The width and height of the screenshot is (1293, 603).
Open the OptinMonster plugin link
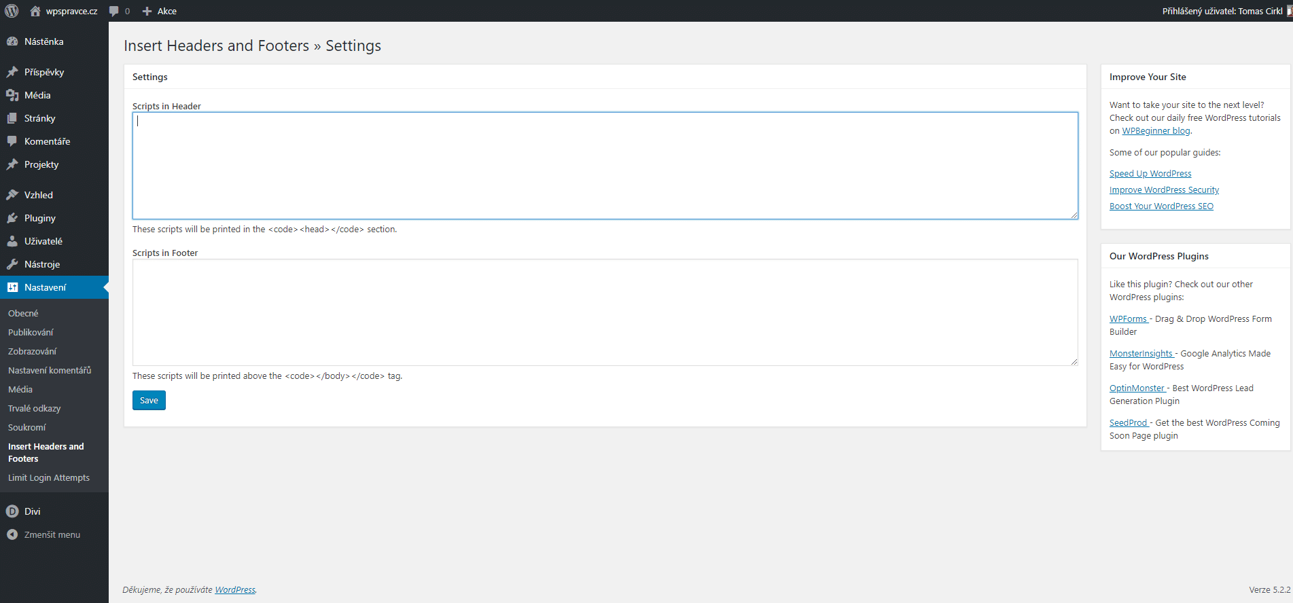(1137, 388)
